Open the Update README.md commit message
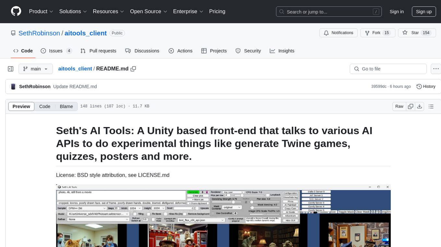This screenshot has height=247, width=441. [x=75, y=87]
